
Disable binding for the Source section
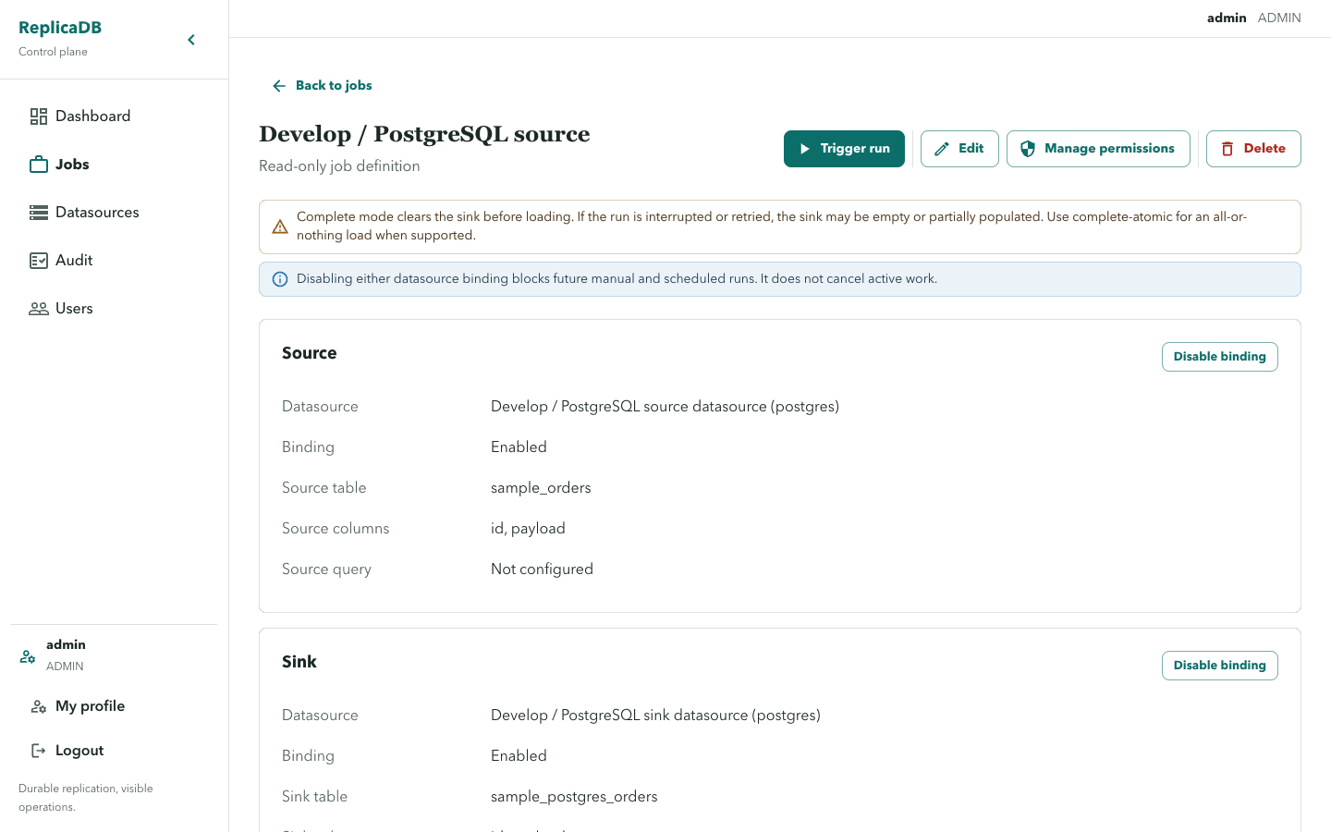[1219, 357]
